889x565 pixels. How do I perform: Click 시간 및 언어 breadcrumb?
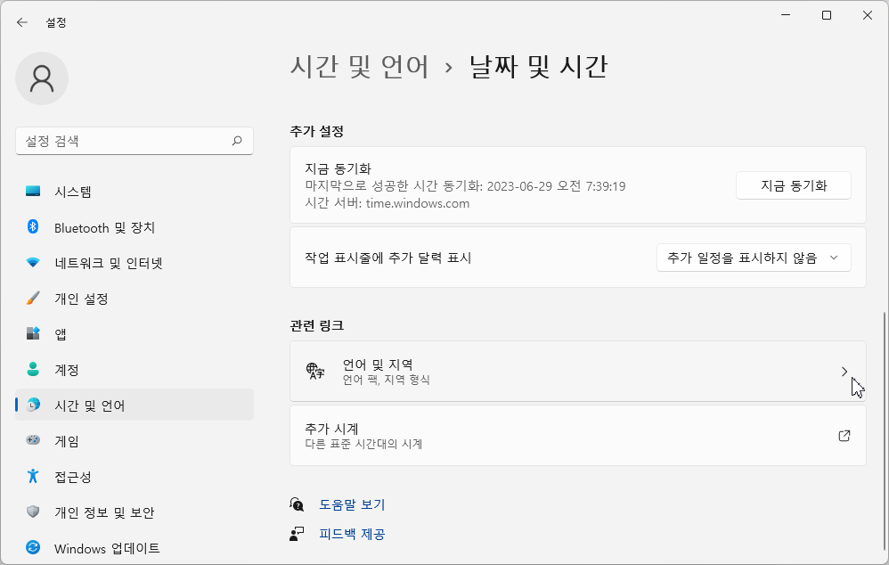coord(360,66)
